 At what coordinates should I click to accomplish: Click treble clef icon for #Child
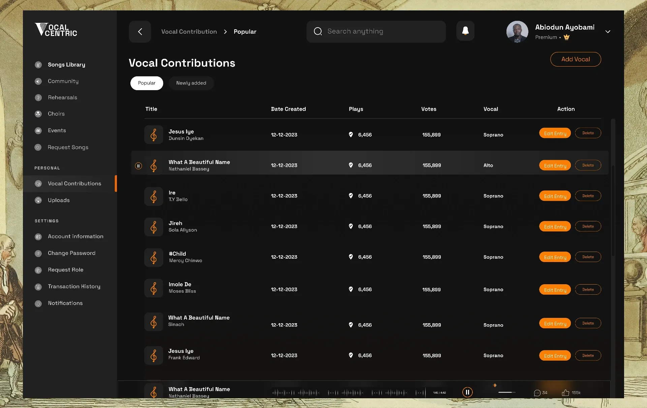[x=154, y=258]
